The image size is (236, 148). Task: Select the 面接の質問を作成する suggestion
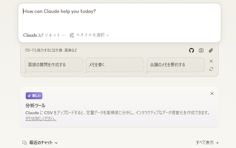click(x=54, y=65)
